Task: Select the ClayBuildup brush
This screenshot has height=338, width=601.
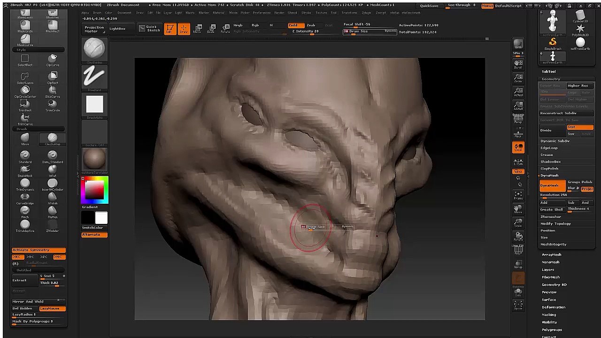Action: pyautogui.click(x=52, y=138)
